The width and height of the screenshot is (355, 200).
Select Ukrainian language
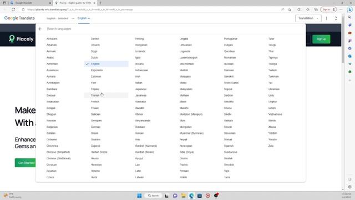coord(274,89)
